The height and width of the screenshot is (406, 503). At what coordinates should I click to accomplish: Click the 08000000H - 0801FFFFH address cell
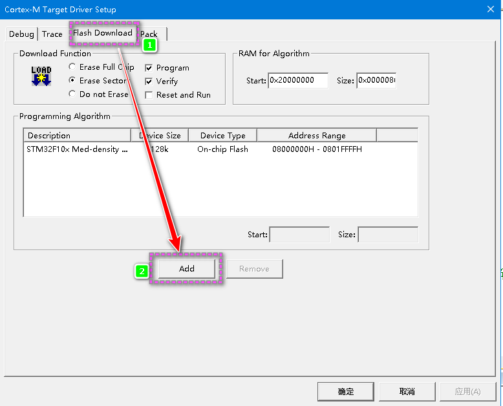coord(317,149)
